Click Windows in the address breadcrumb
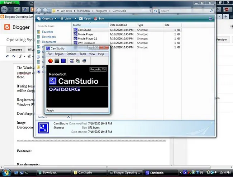This screenshot has height=177, width=233. [66, 11]
